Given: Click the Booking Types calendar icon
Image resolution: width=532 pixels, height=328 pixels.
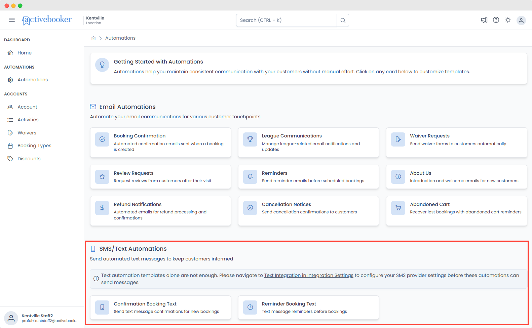Looking at the screenshot, I should (10, 146).
